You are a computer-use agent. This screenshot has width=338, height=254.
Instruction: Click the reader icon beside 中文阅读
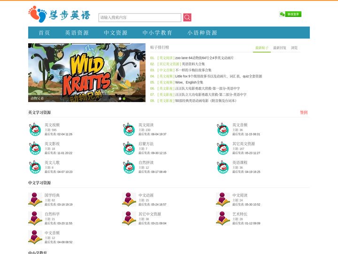pos(223,199)
